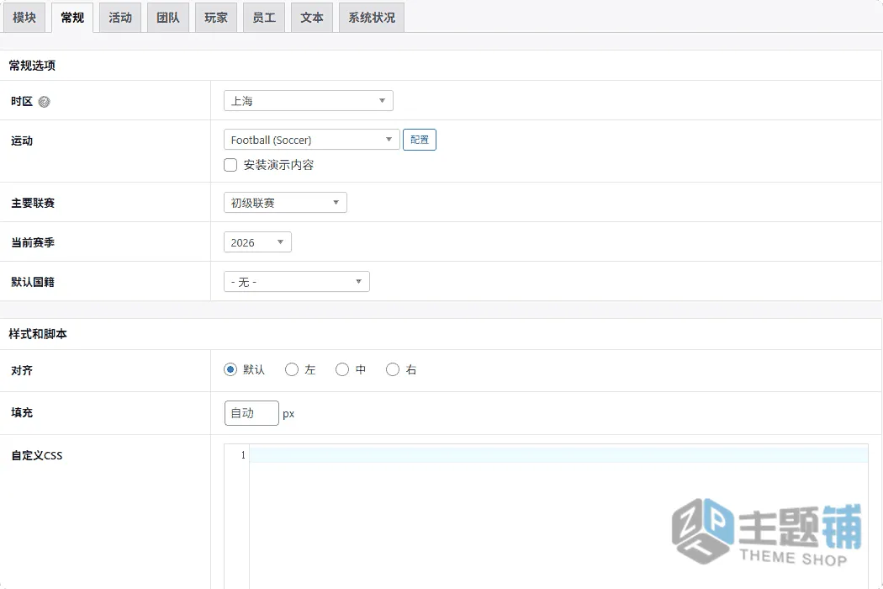Screen dimensions: 883x589
Task: Click the 默认国籍 label
Action: (x=33, y=282)
